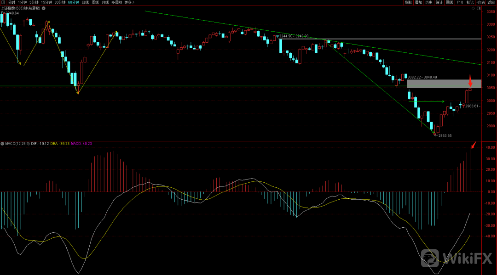This screenshot has height=275, width=497.
Task: Select the 1分钟 timeframe
Action: click(x=23, y=2)
